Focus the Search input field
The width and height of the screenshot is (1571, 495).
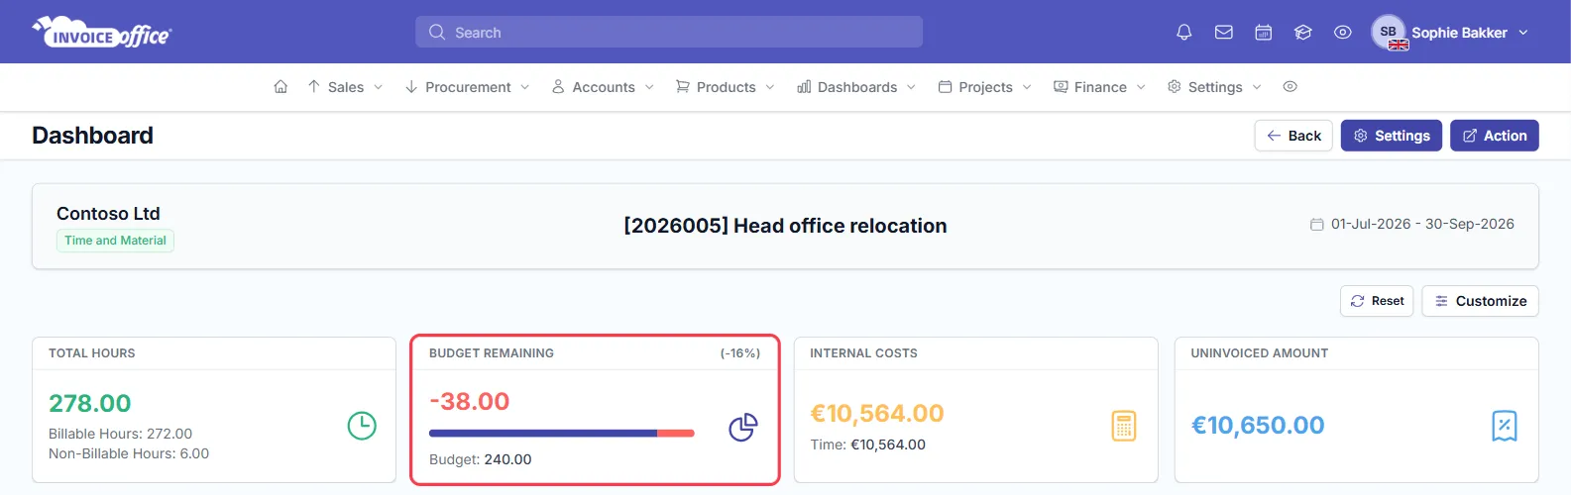coord(669,32)
